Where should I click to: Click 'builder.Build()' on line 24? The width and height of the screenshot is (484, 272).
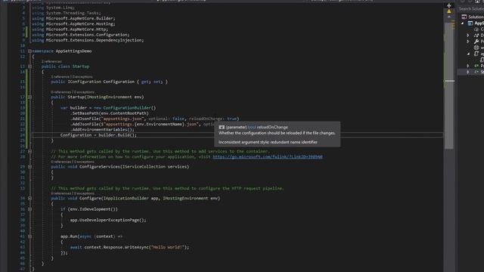point(116,135)
